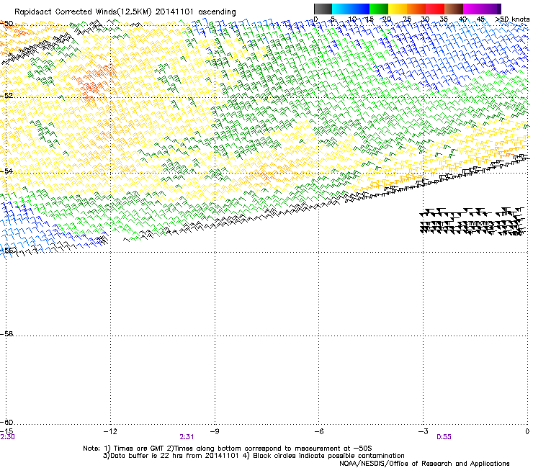Click the brown 35-40 knots legend swatch
The width and height of the screenshot is (533, 468).
coord(454,9)
